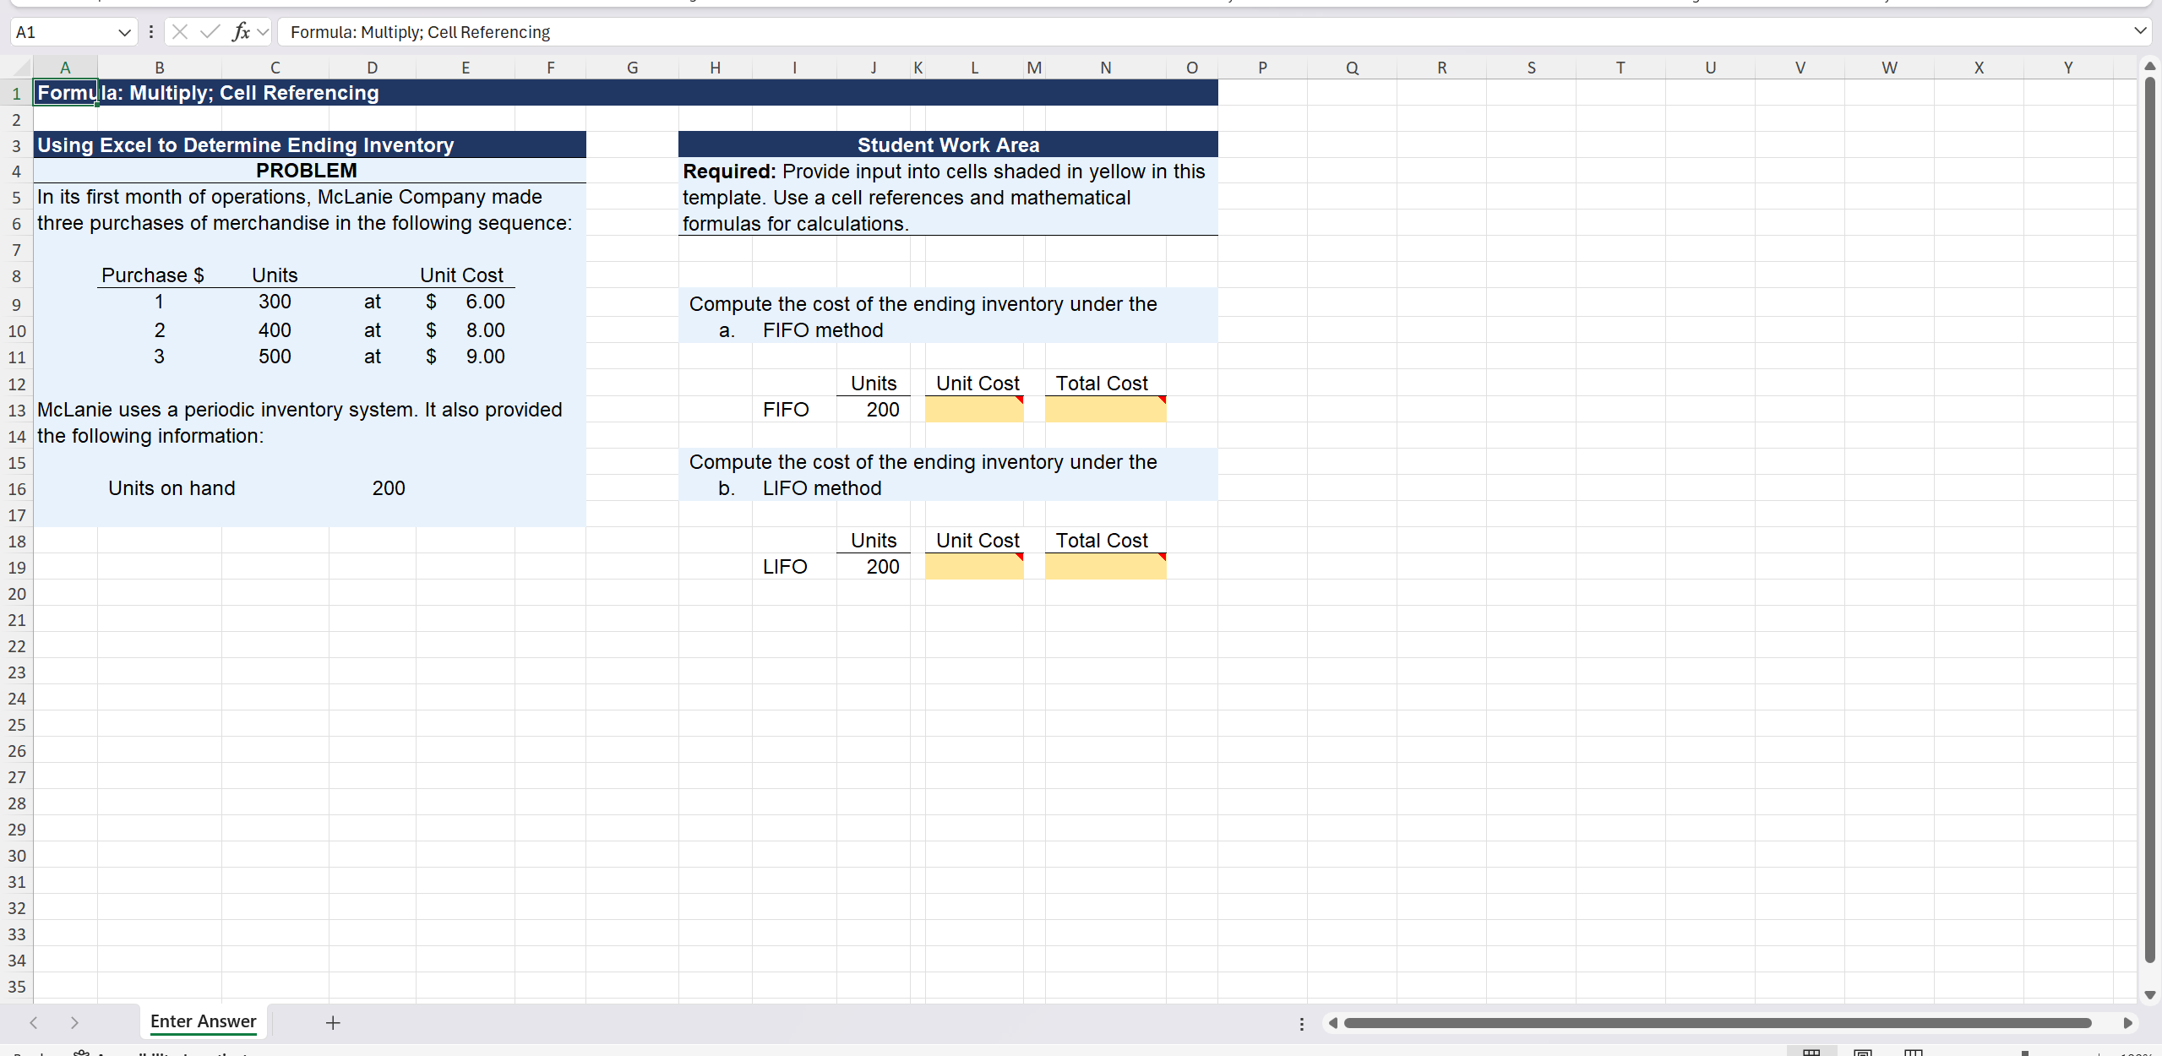
Task: Switch to Page Break Preview view
Action: click(1913, 1053)
